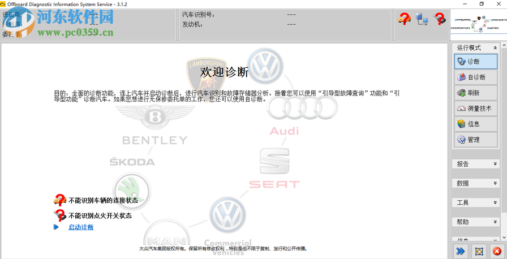Screen dimensions: 507x259
Task: Click the 汽车识别号 label
Action: (198, 15)
